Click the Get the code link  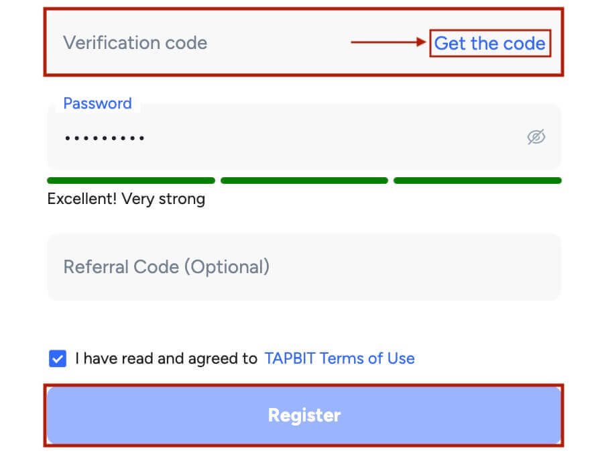(490, 43)
